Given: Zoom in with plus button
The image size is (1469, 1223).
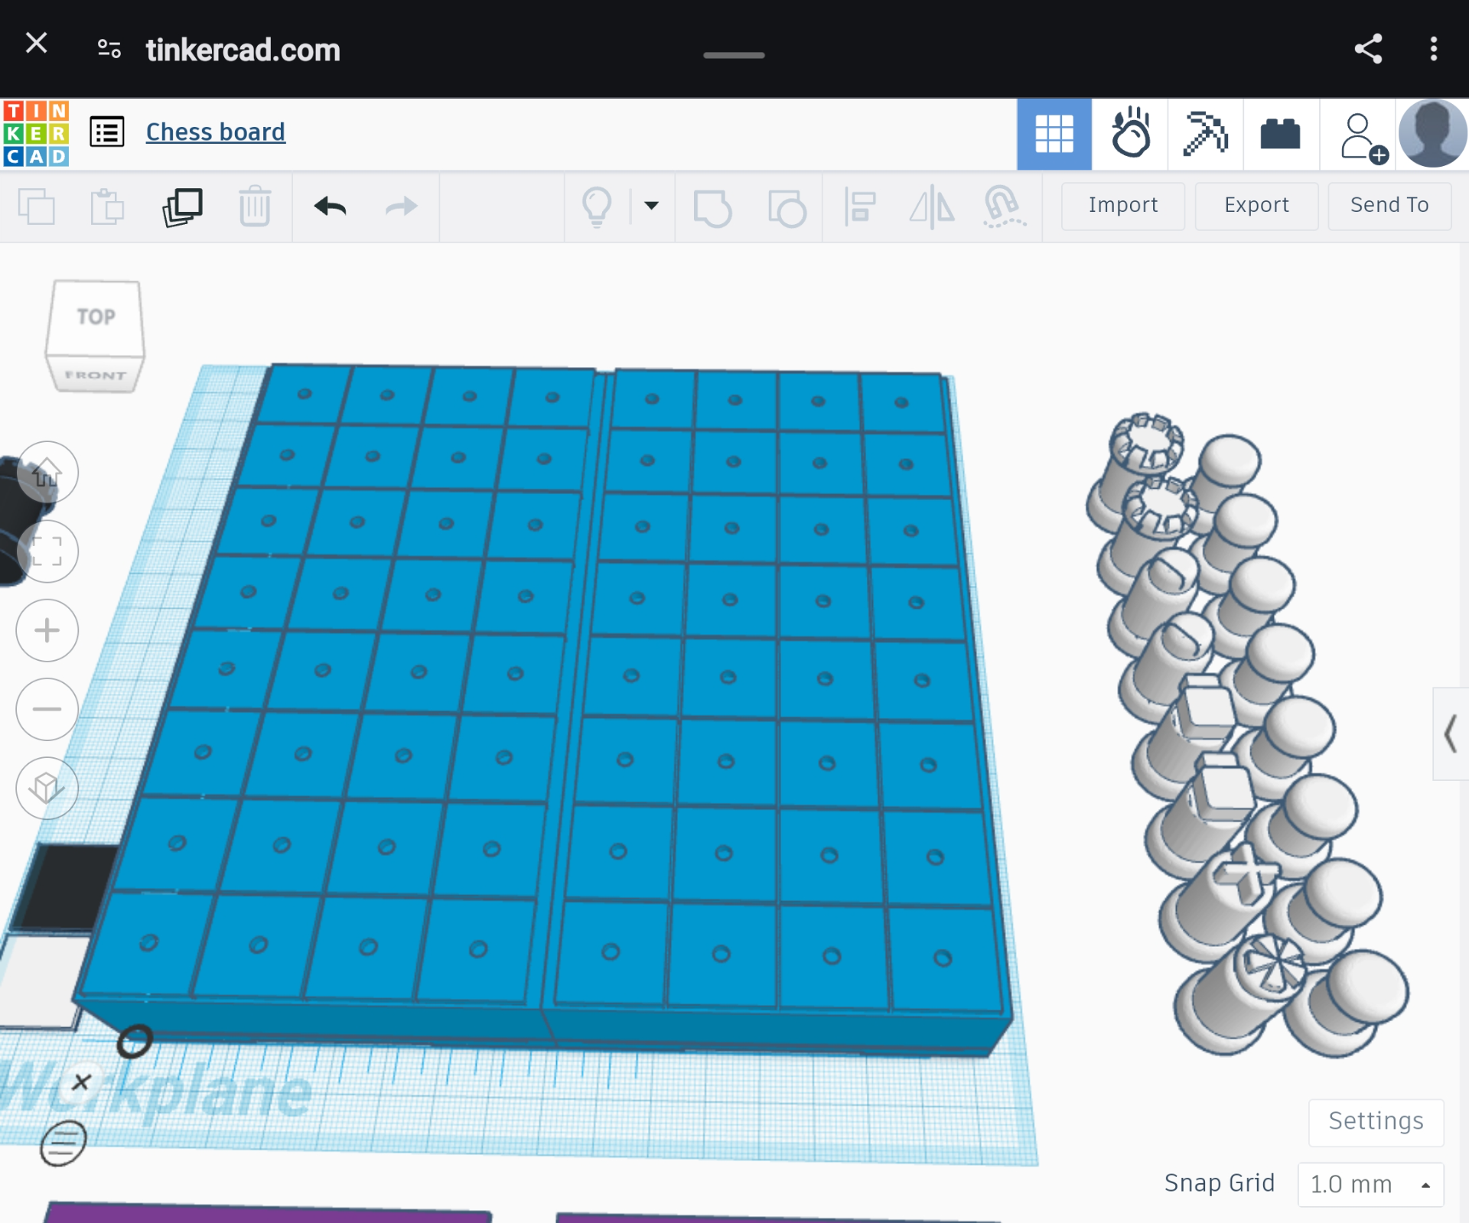Looking at the screenshot, I should [47, 630].
